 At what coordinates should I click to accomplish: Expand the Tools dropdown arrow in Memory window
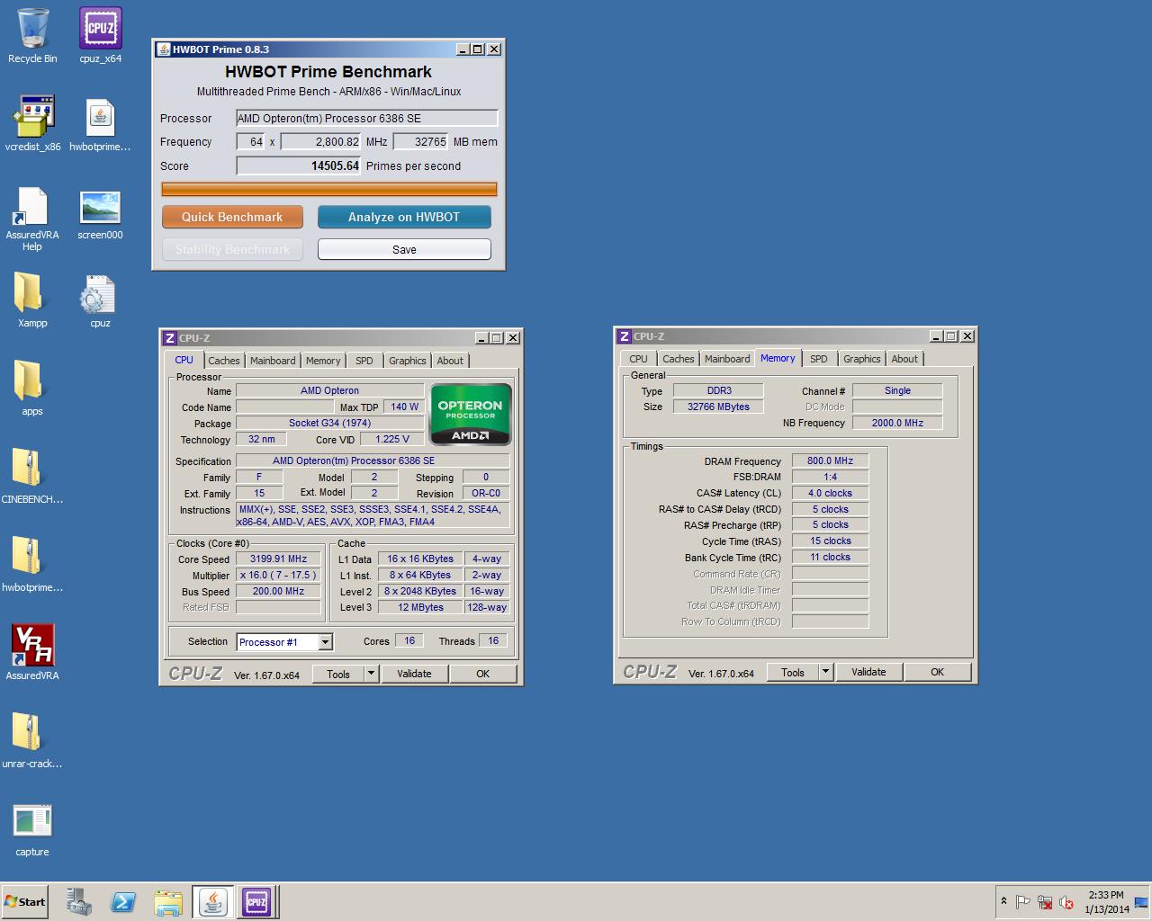(x=825, y=672)
